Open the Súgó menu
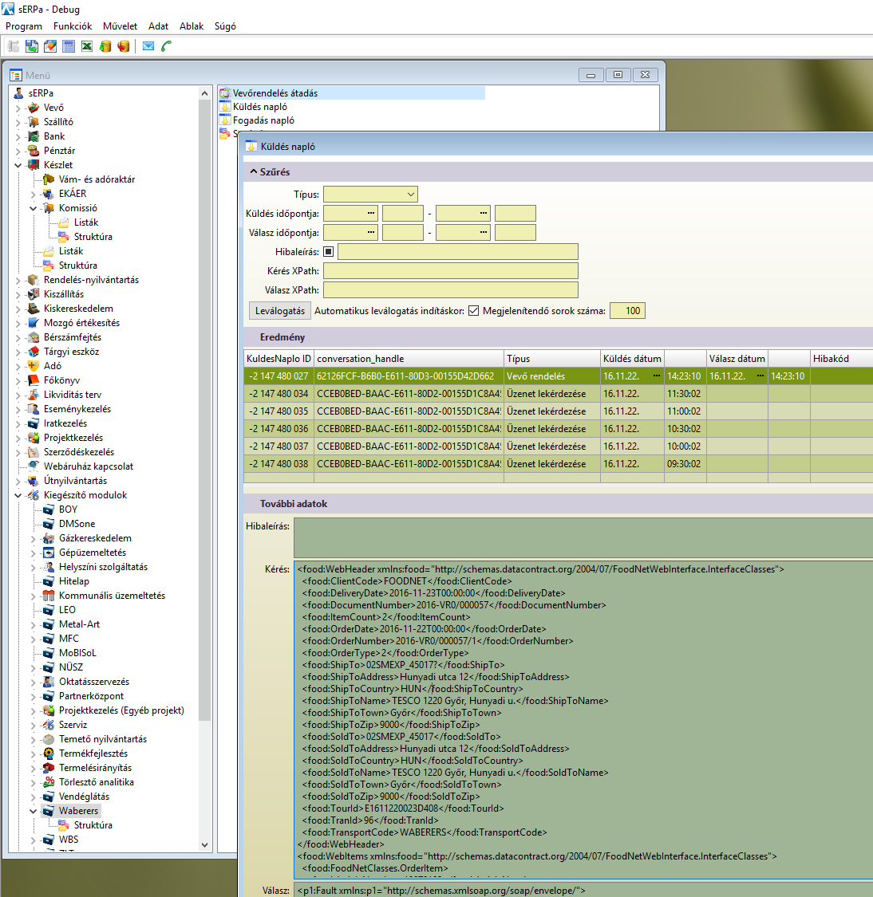 pos(225,26)
